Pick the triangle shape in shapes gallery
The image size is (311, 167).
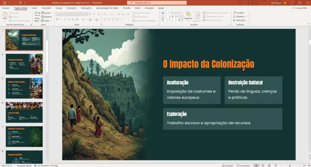click(x=163, y=17)
